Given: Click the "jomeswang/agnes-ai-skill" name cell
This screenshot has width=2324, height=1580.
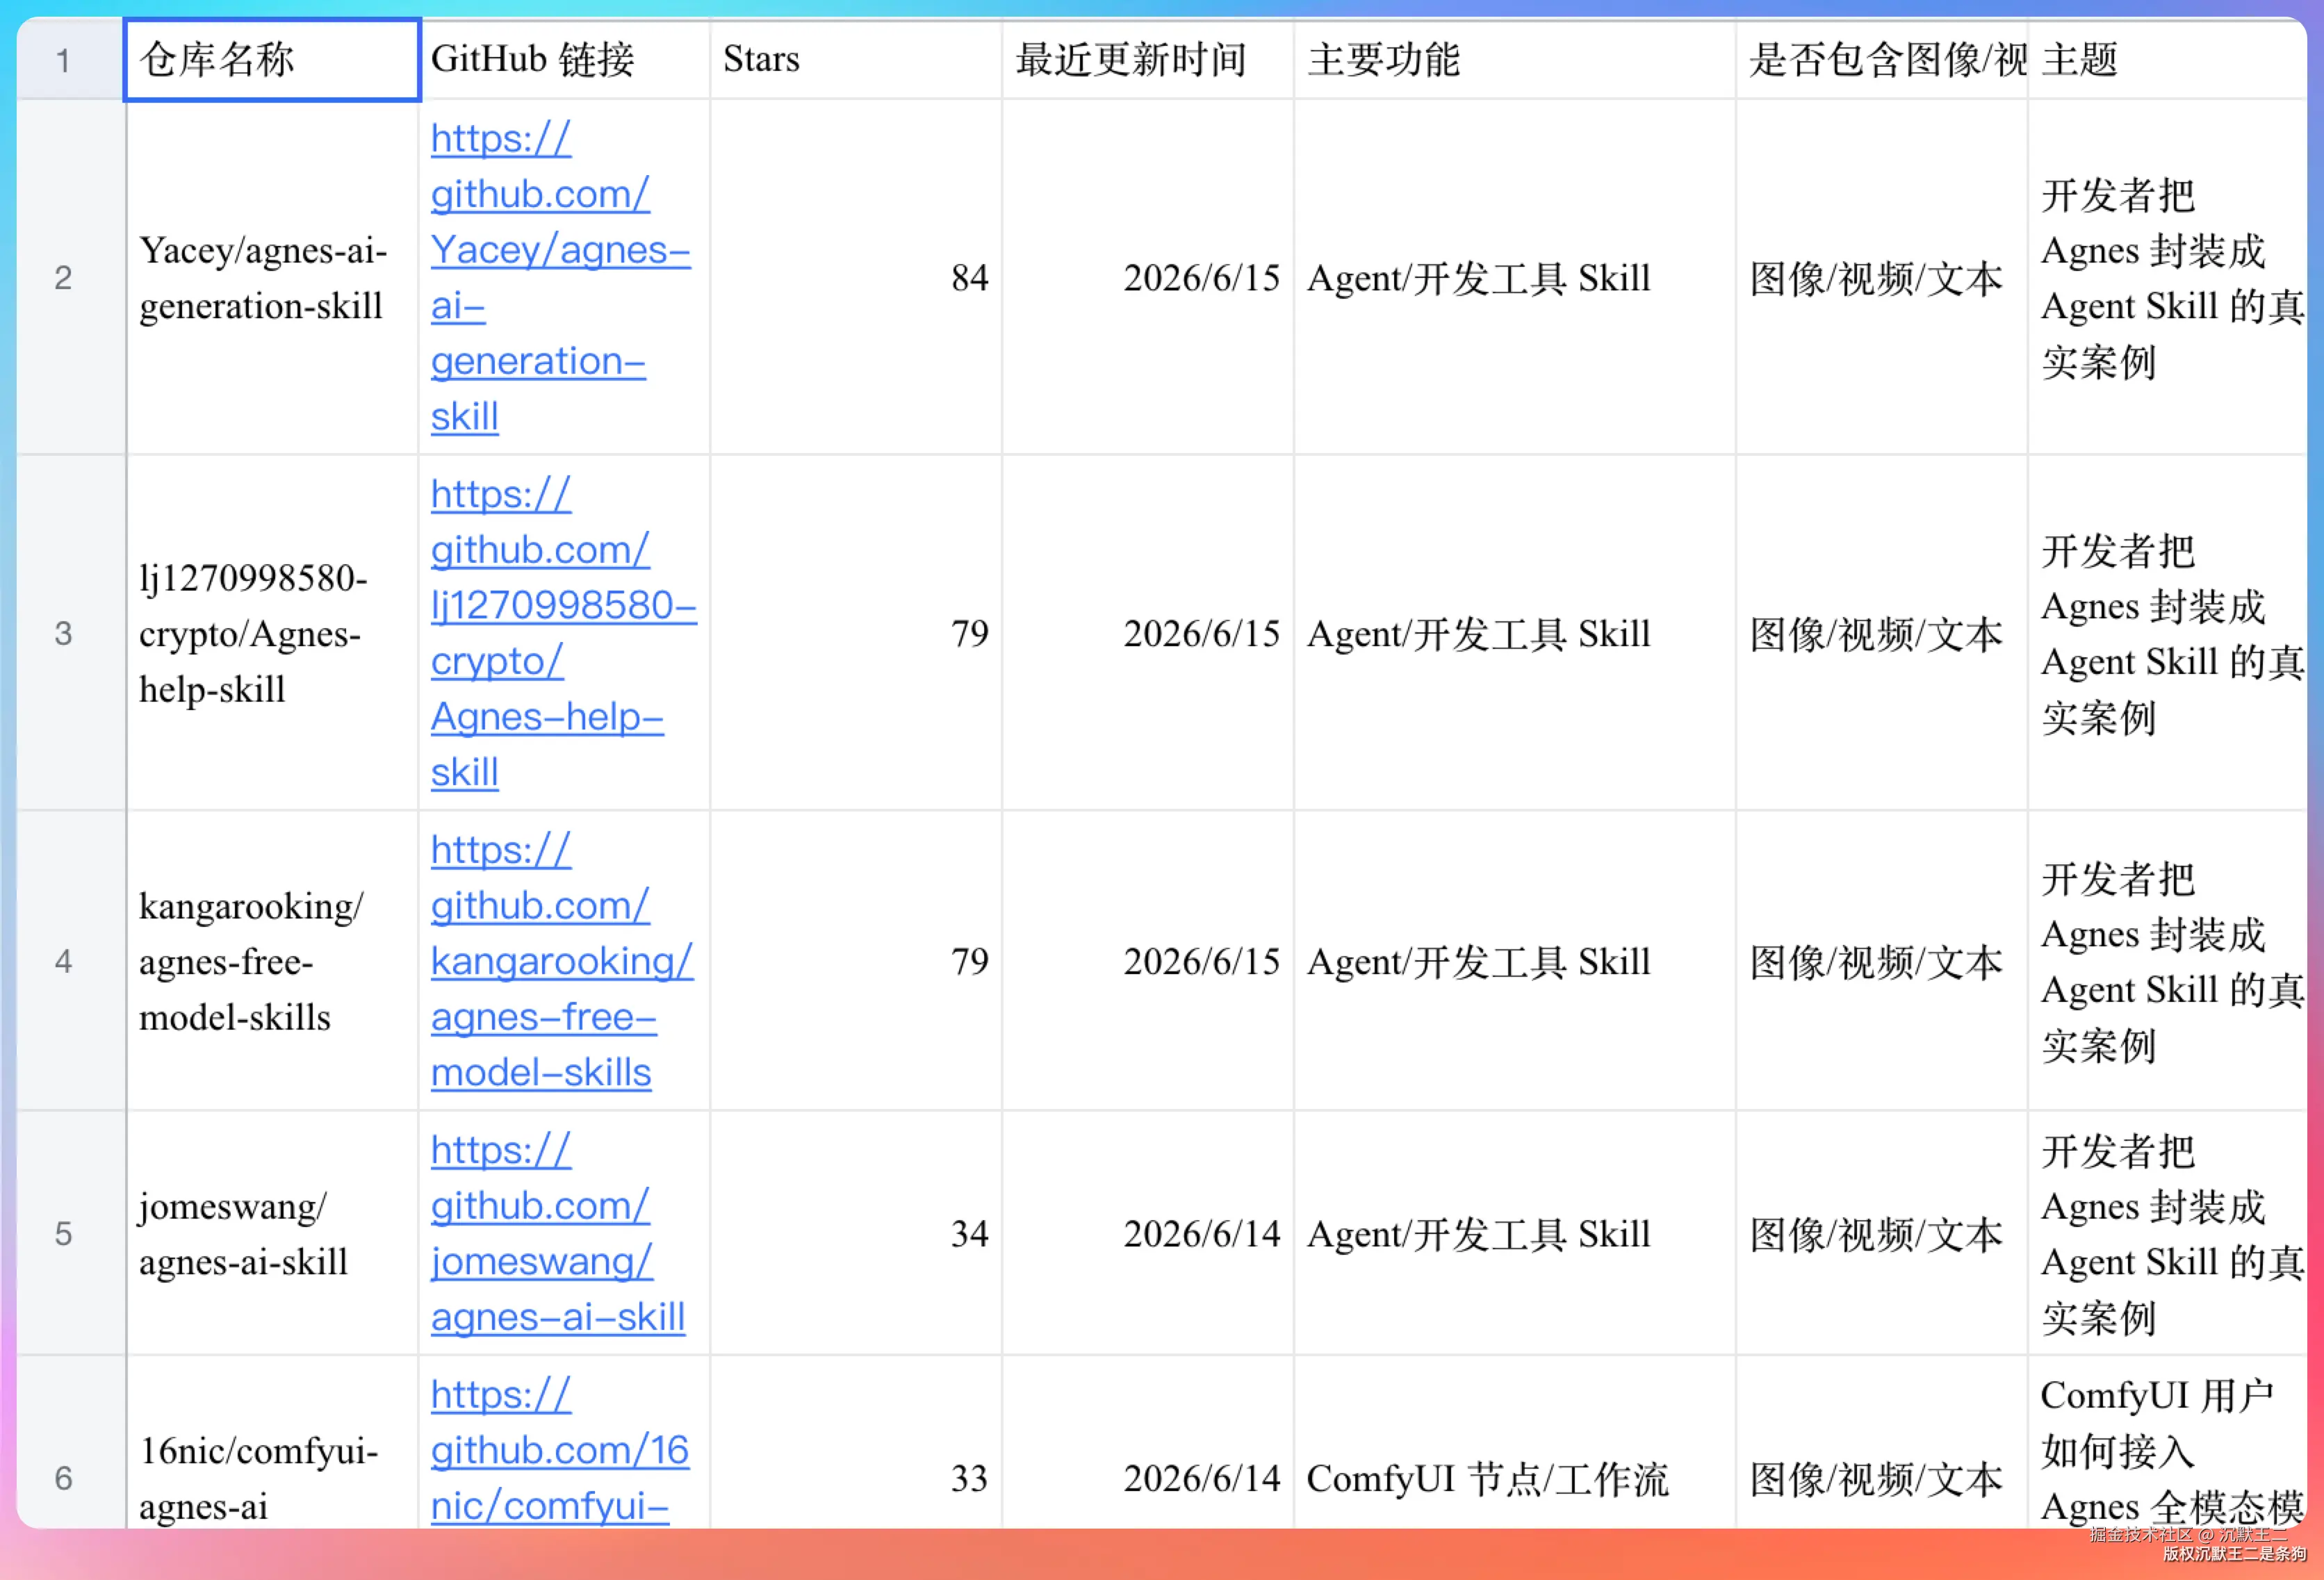Looking at the screenshot, I should pos(272,1233).
